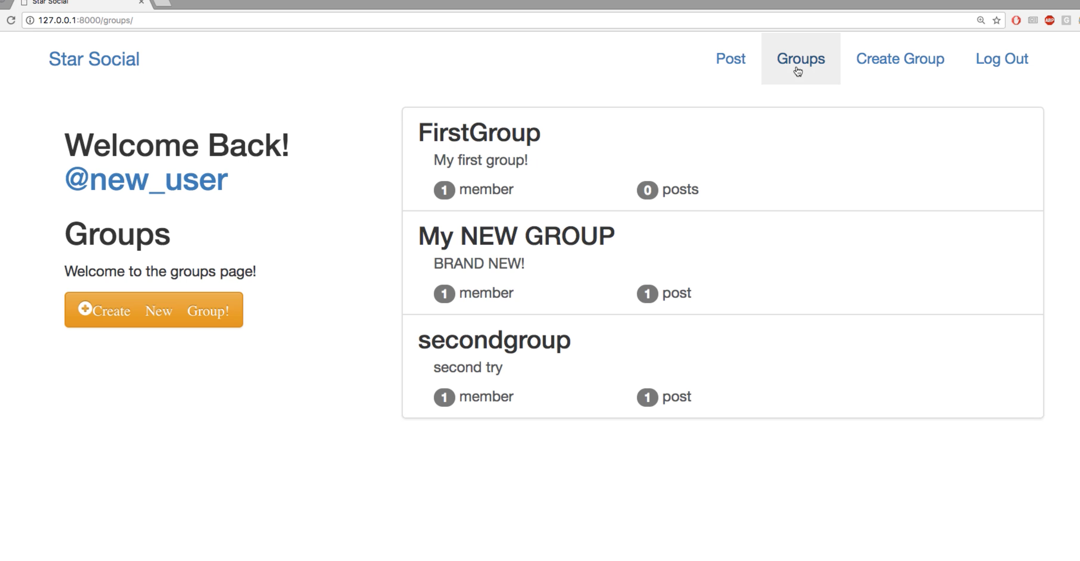The height and width of the screenshot is (561, 1080).
Task: Click the Star Social logo link
Action: [93, 59]
